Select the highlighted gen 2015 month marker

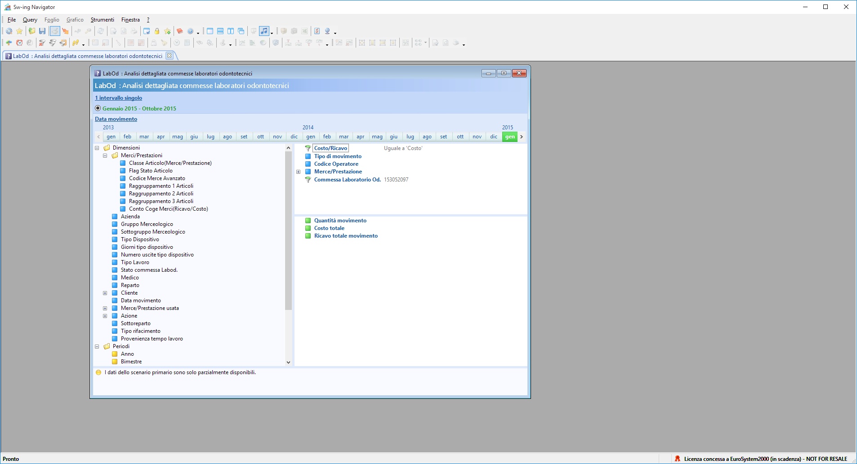coord(510,137)
